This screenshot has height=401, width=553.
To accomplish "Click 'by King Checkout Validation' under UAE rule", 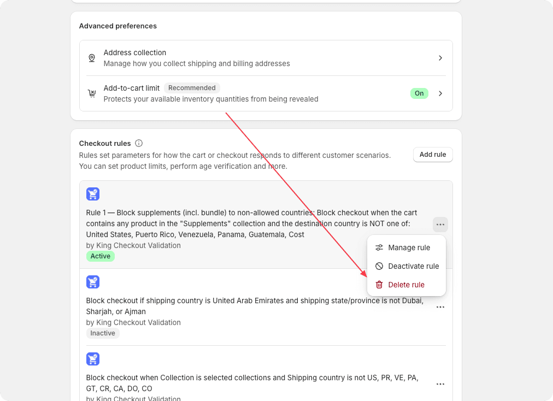I will click(x=133, y=322).
